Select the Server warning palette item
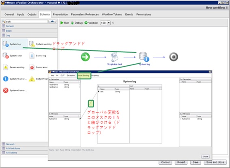This screenshot has width=230, height=168. (x=13, y=67)
